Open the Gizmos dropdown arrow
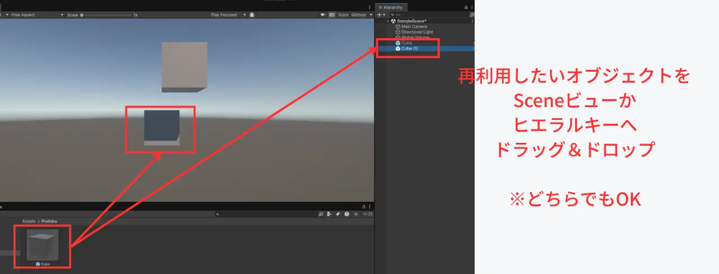 point(371,15)
